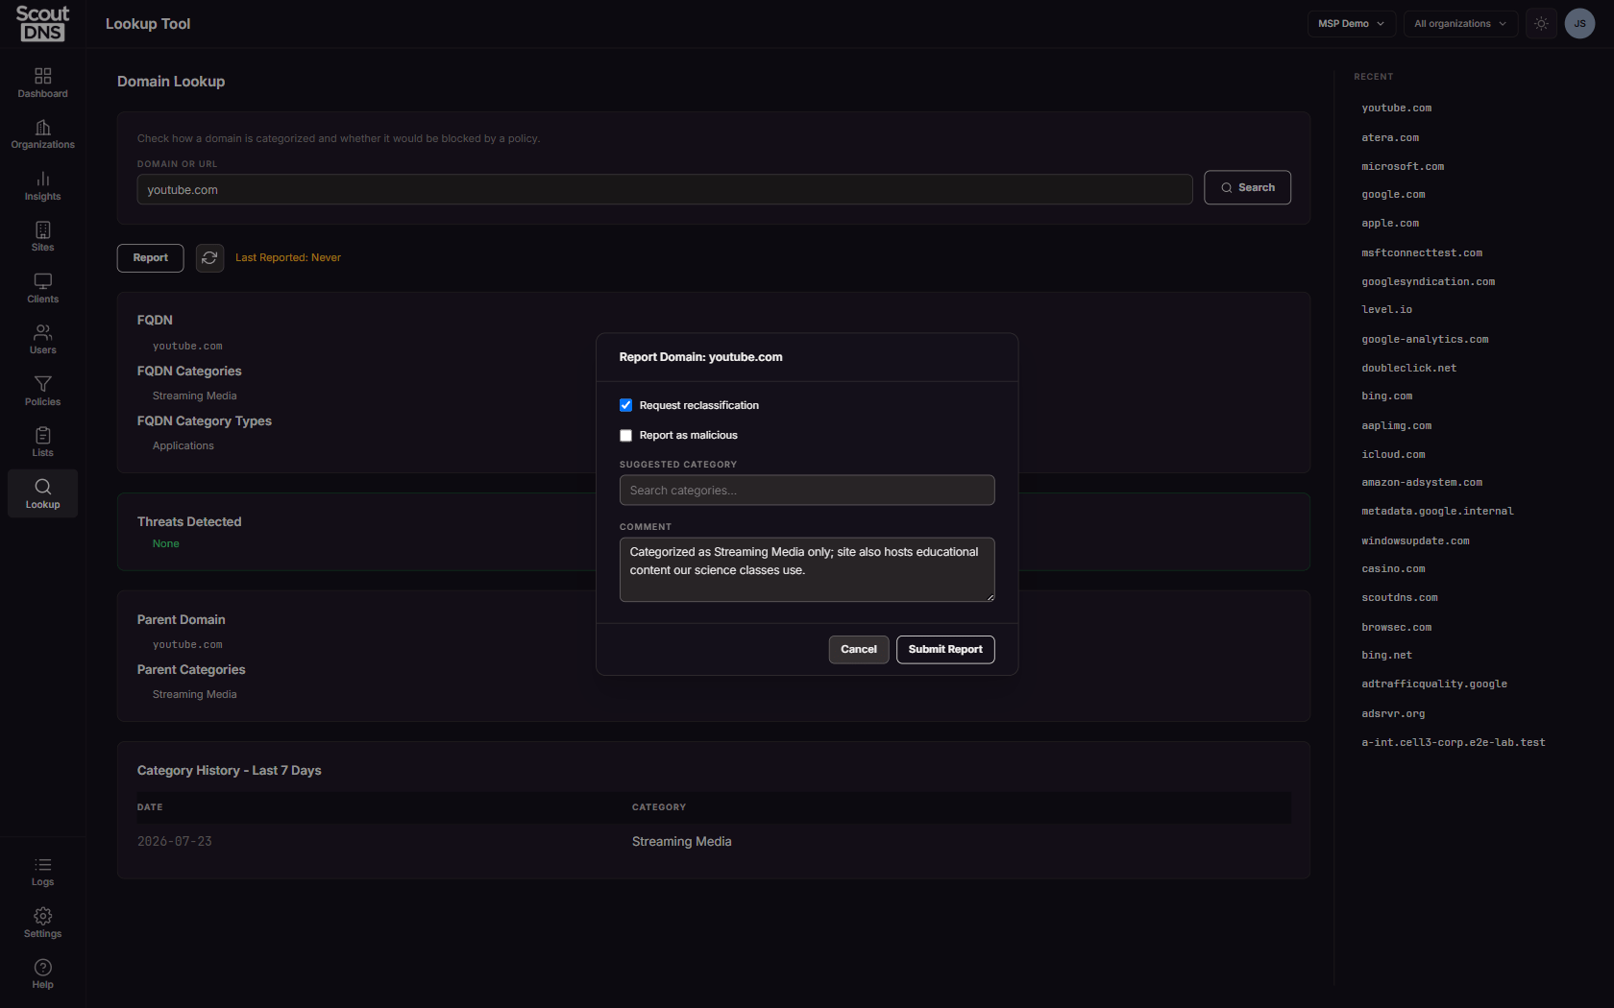1614x1008 pixels.
Task: Select recent lookup adtrafficquality.google
Action: tap(1433, 684)
